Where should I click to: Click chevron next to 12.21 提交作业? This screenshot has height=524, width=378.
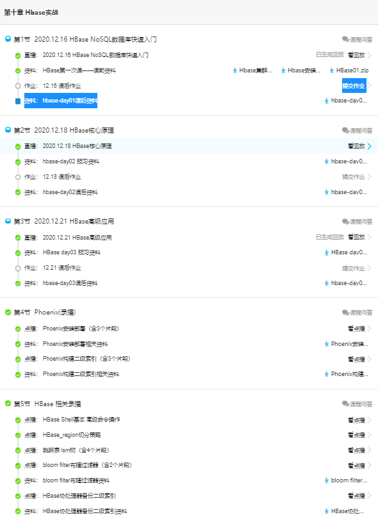pyautogui.click(x=369, y=268)
